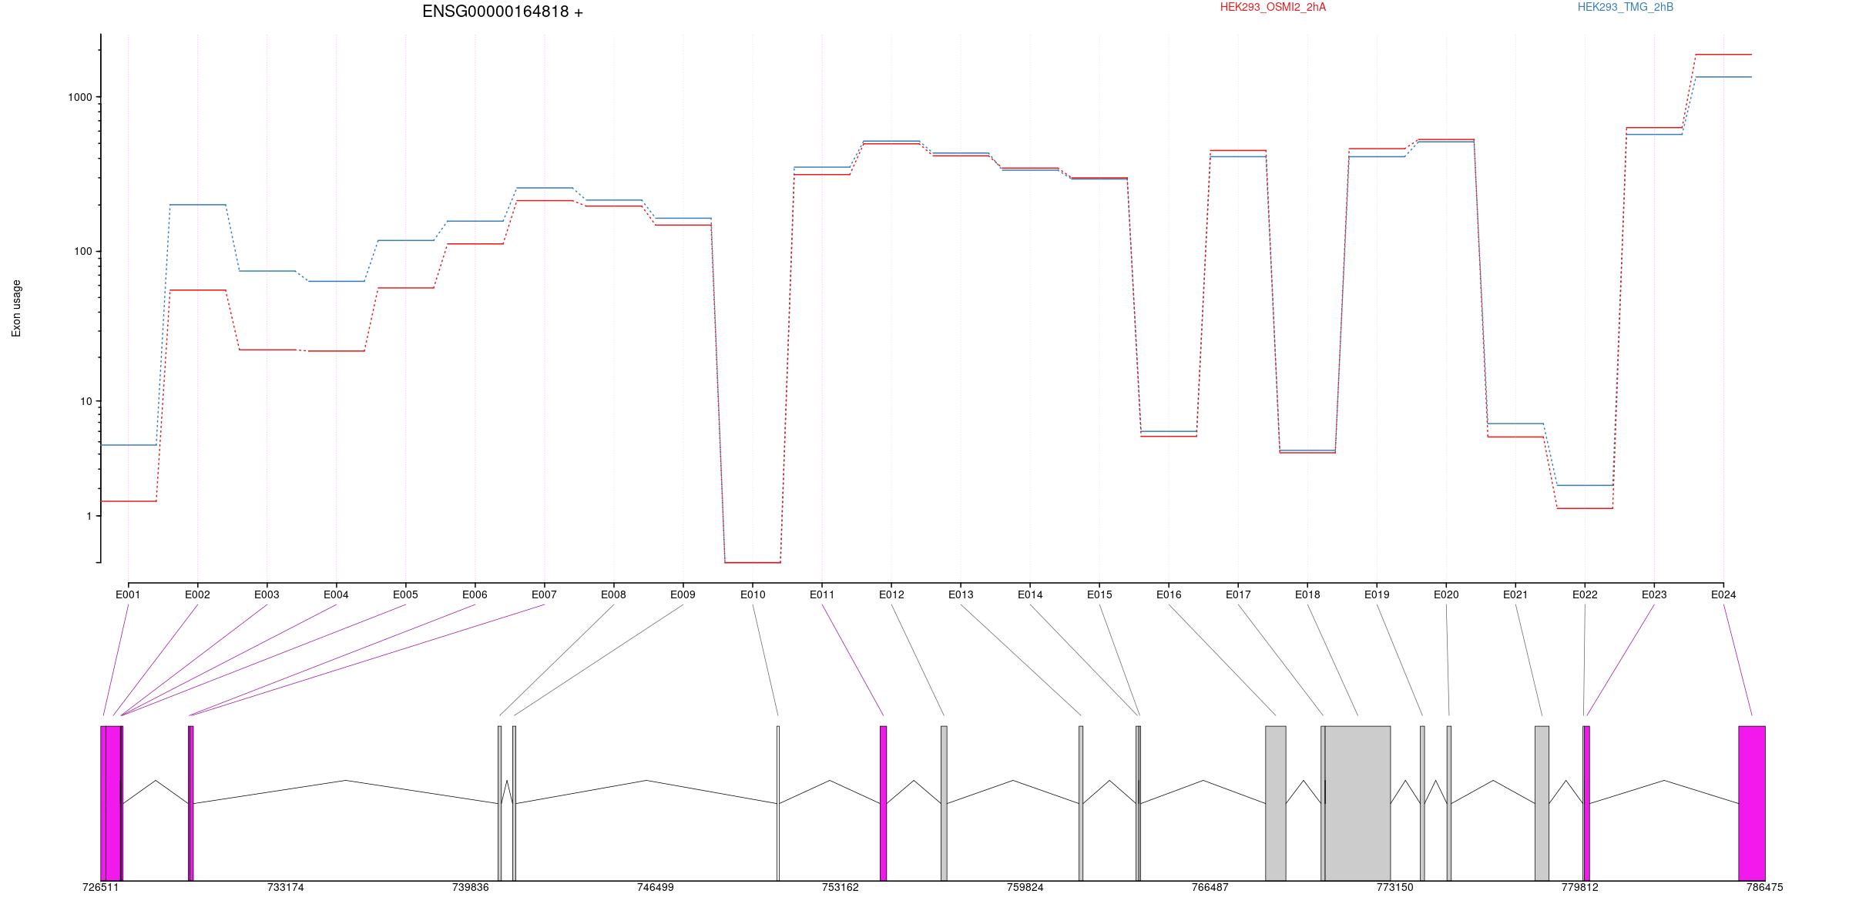The height and width of the screenshot is (924, 1849).
Task: Select the HEK293_OSMI2_2hA legend label
Action: 1273,7
